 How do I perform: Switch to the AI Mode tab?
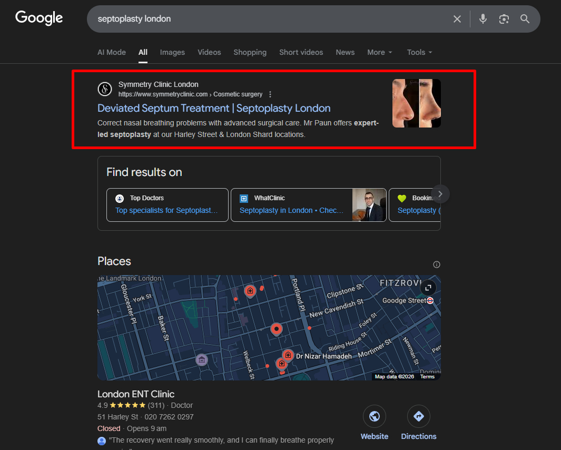112,52
